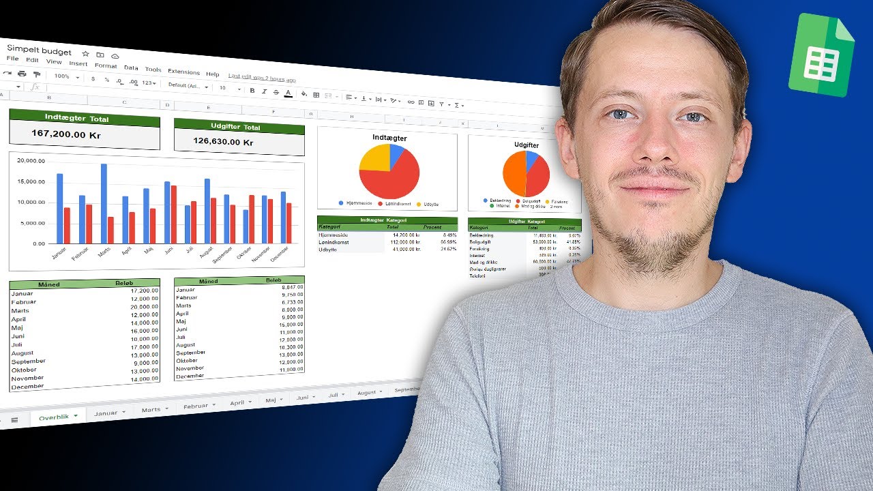
Task: Open the View menu
Action: pos(54,62)
